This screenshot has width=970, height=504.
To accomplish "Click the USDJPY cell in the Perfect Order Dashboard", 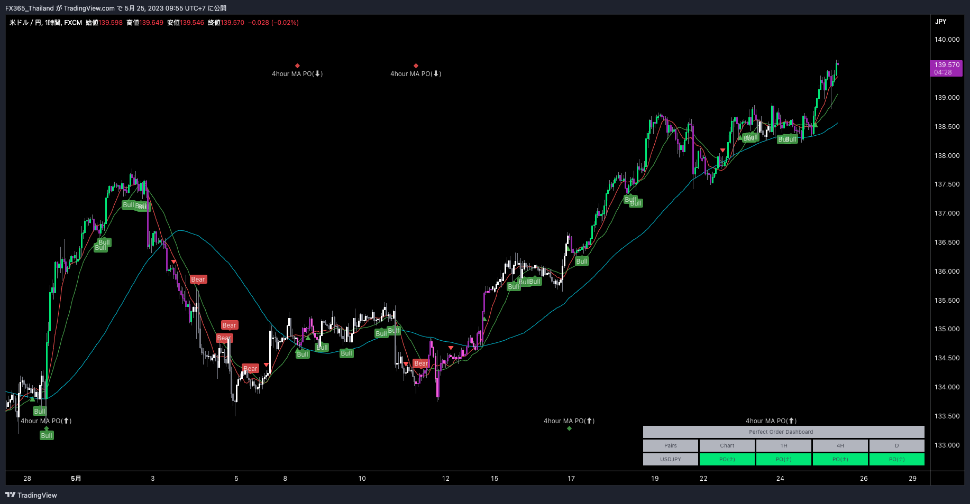I will (670, 459).
